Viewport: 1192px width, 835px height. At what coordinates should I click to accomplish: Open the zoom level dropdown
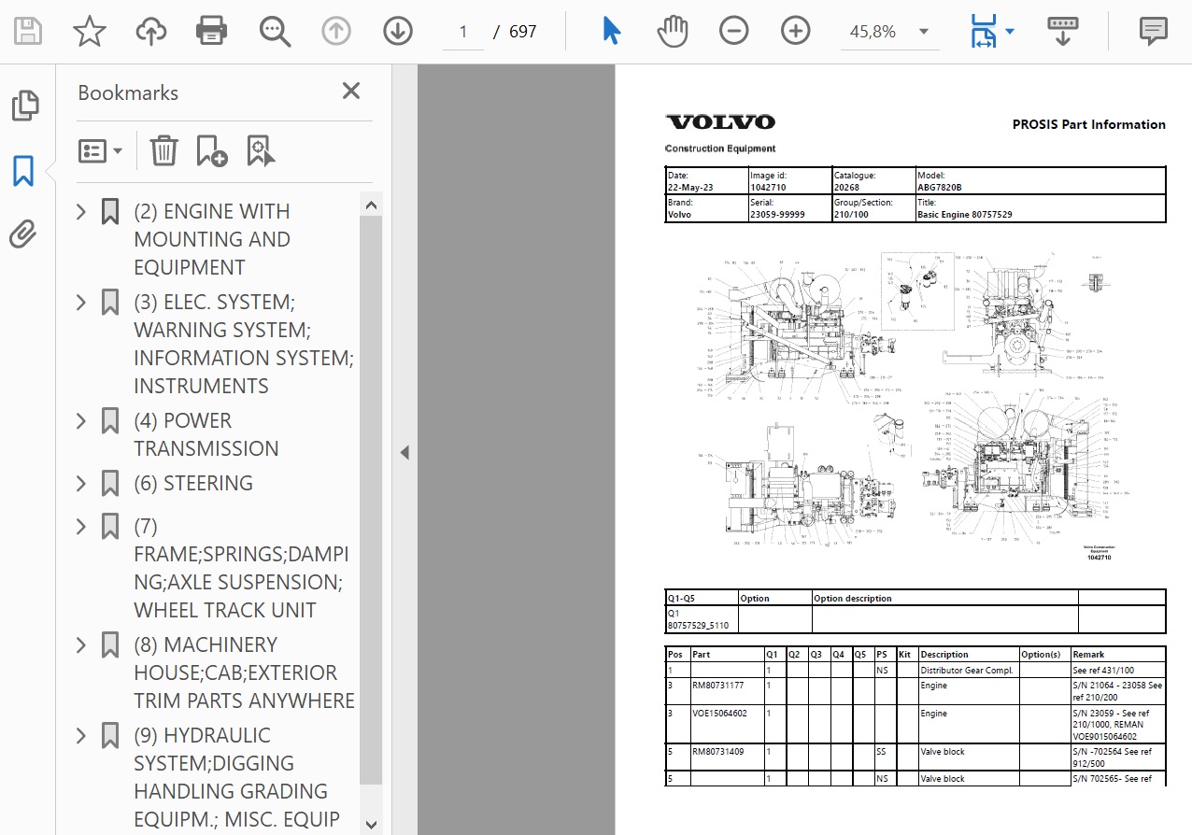coord(924,32)
